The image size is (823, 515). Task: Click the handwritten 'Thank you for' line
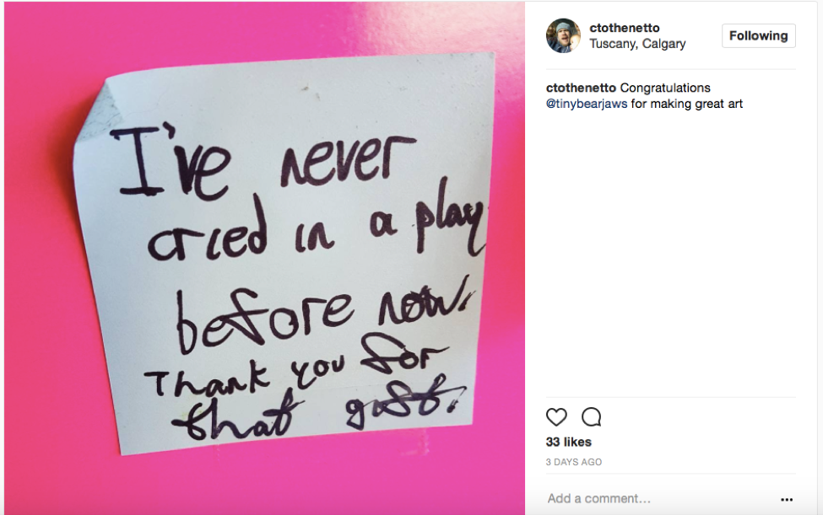(x=296, y=367)
